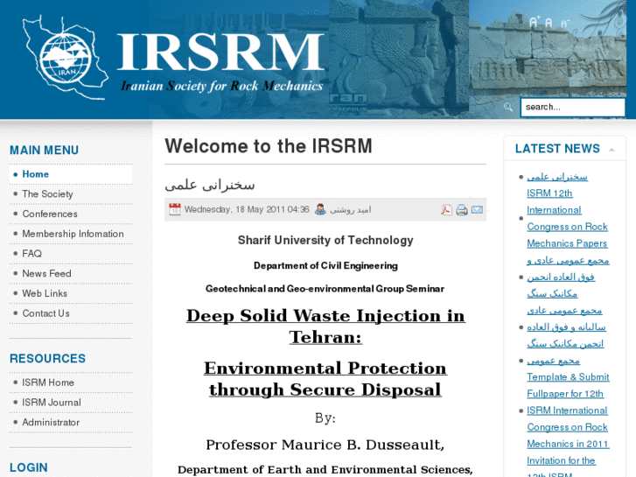Image resolution: width=636 pixels, height=477 pixels.
Task: Click the IRSRM site title banner
Action: click(220, 52)
